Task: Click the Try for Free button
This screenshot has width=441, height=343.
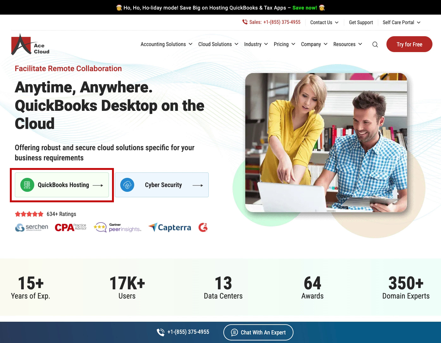Action: [409, 44]
